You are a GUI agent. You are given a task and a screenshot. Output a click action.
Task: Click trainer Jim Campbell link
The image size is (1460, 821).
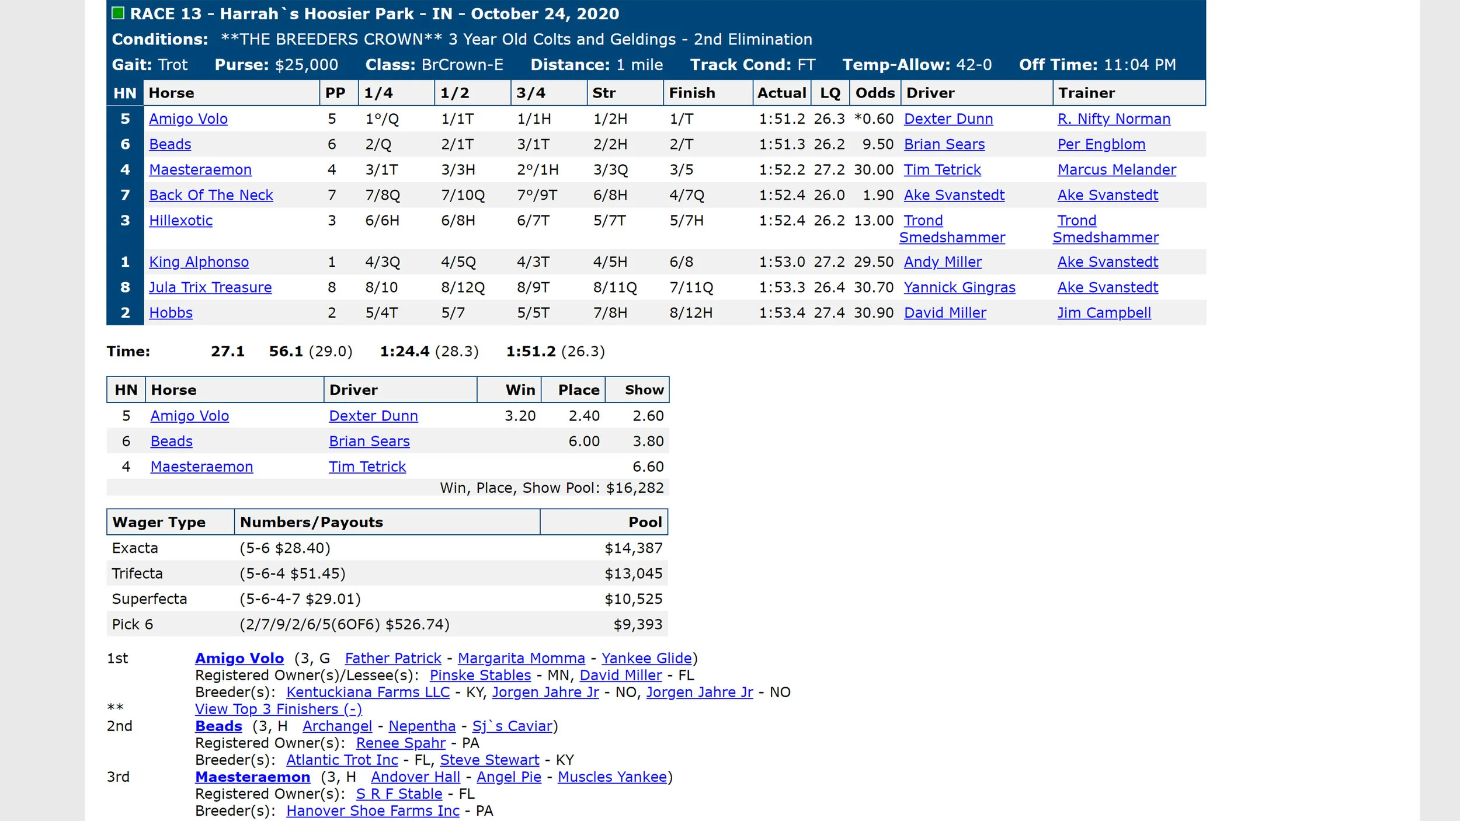point(1104,313)
